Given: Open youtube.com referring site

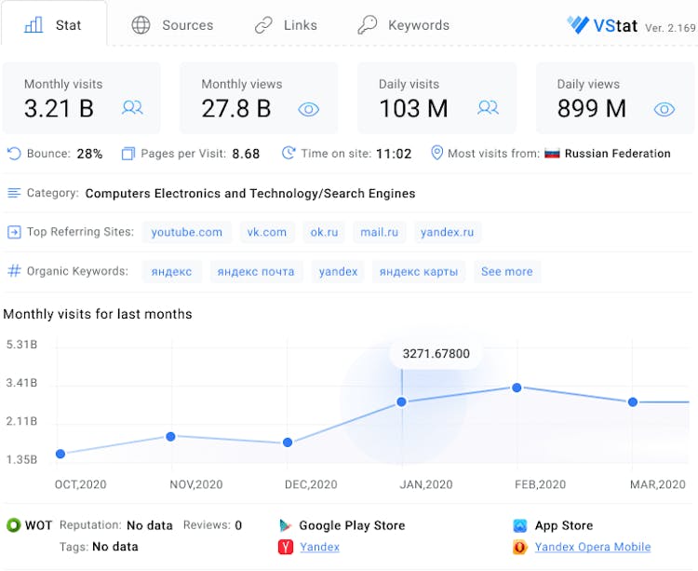Looking at the screenshot, I should coord(186,232).
